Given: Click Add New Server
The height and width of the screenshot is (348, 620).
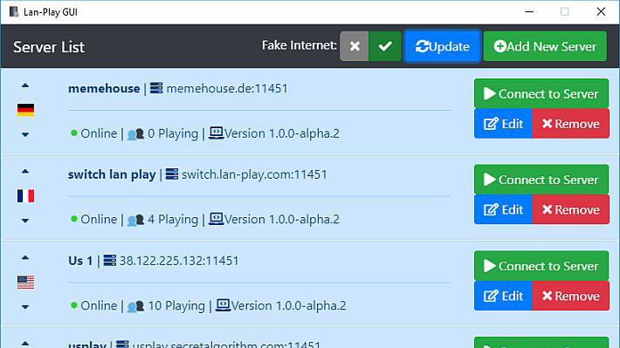Looking at the screenshot, I should click(x=545, y=46).
